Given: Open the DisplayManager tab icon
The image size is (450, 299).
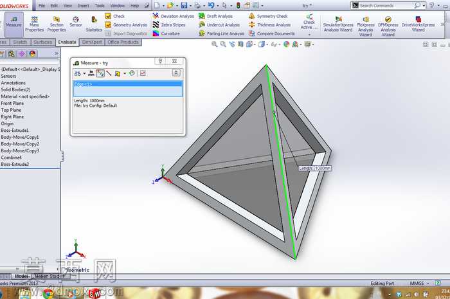Looking at the screenshot, I should (x=32, y=53).
